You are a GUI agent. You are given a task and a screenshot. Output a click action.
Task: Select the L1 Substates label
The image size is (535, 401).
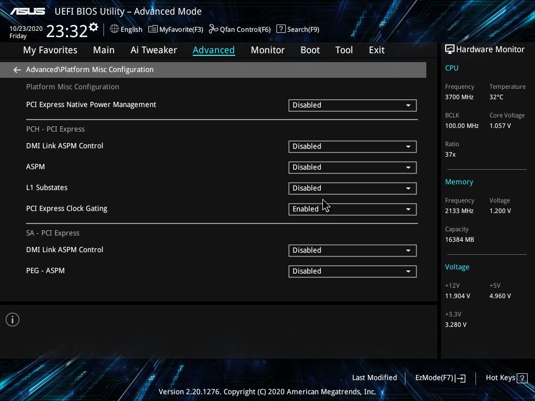46,187
